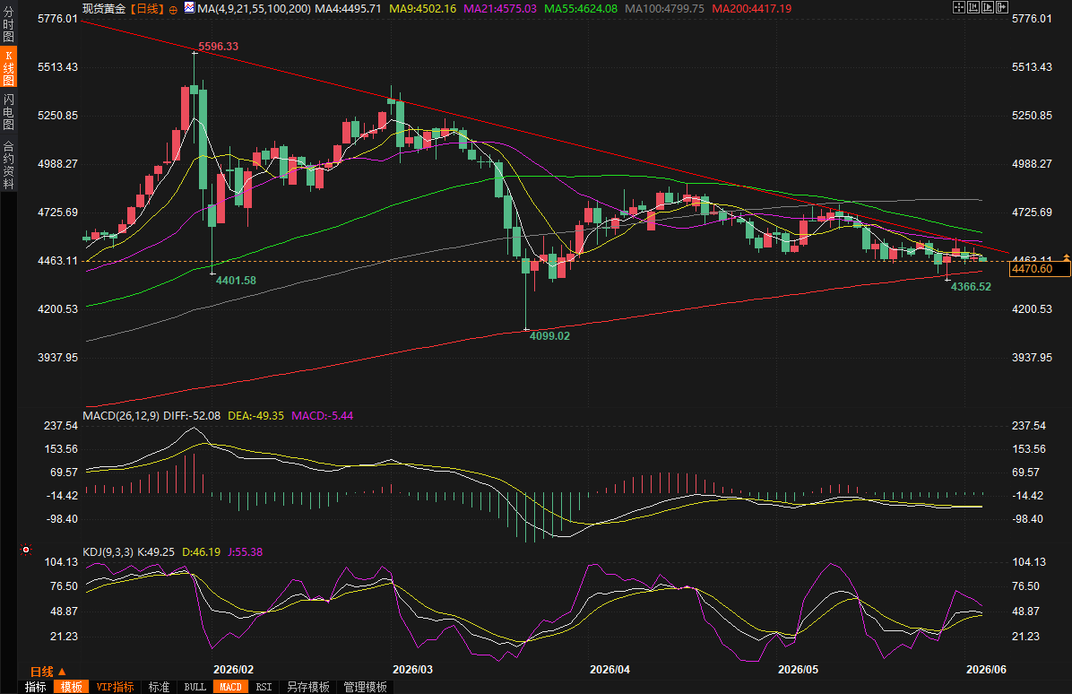Click the small alert icon above 4470.60 price tag
Image resolution: width=1072 pixels, height=694 pixels.
(1067, 257)
